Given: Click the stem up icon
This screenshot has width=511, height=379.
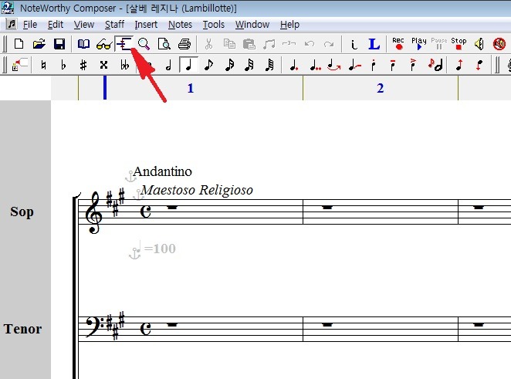Looking at the screenshot, I should pos(459,65).
